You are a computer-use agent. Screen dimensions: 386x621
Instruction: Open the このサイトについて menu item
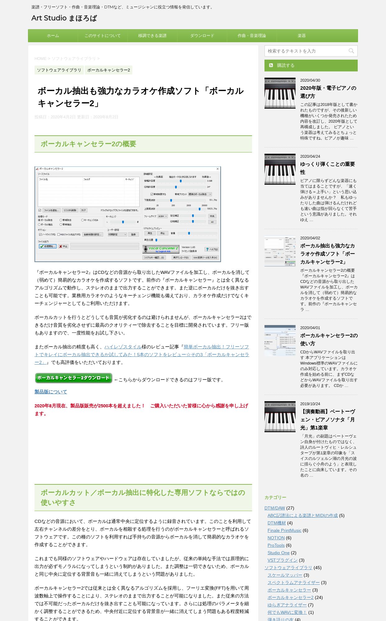pyautogui.click(x=103, y=36)
